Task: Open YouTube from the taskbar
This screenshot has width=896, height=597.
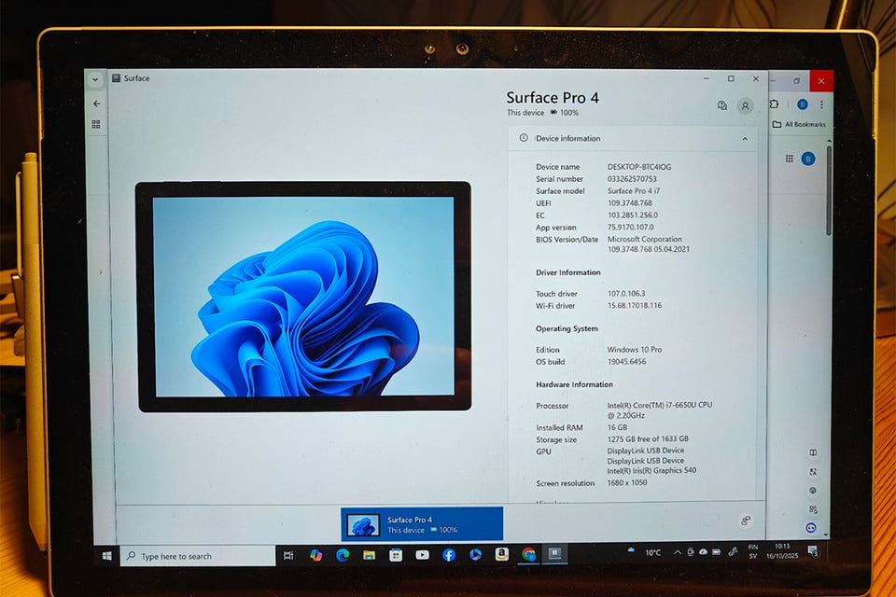Action: [422, 555]
